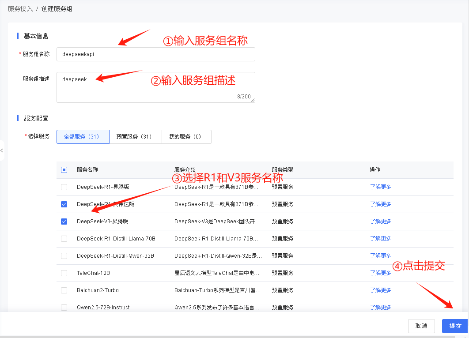
Task: Switch to the 预置服务 (31) tab
Action: 136,137
